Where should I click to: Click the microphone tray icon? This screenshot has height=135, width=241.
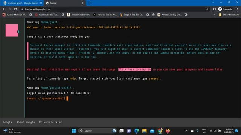(197, 131)
